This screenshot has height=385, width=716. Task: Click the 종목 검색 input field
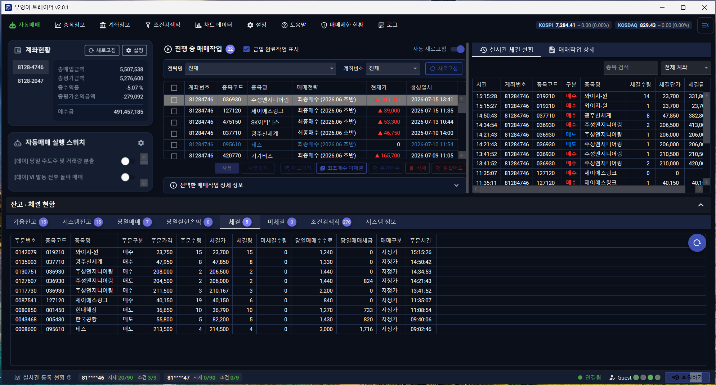click(631, 67)
